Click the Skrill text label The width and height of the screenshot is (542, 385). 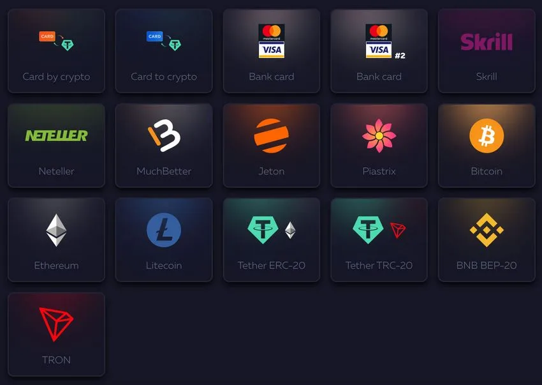(x=487, y=77)
